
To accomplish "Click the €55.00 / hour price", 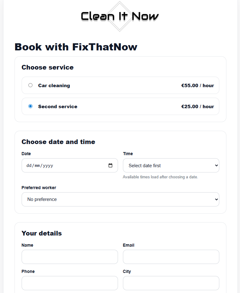I will pyautogui.click(x=198, y=85).
